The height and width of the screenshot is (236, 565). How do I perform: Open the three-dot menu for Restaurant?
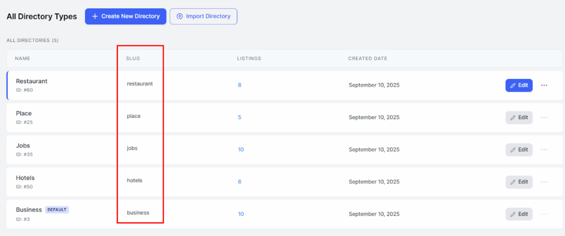click(x=544, y=85)
